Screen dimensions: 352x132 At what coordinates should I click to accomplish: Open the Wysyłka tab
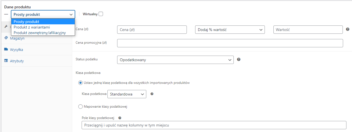pyautogui.click(x=36, y=50)
